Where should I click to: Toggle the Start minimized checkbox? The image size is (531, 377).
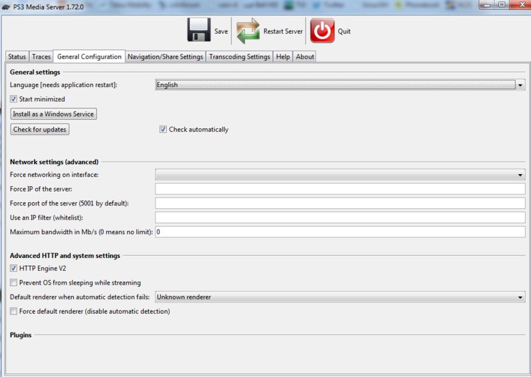tap(13, 99)
